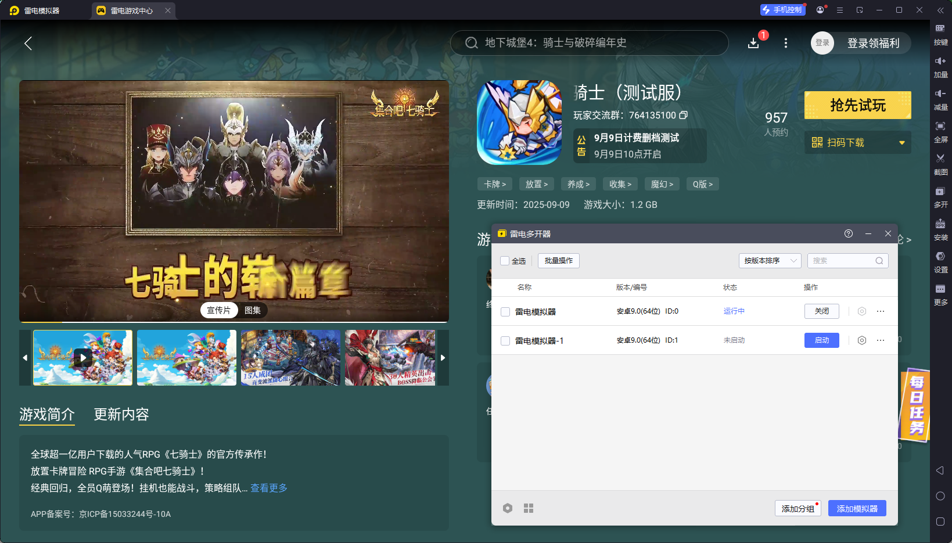Tap the Android home circle button

[x=940, y=496]
